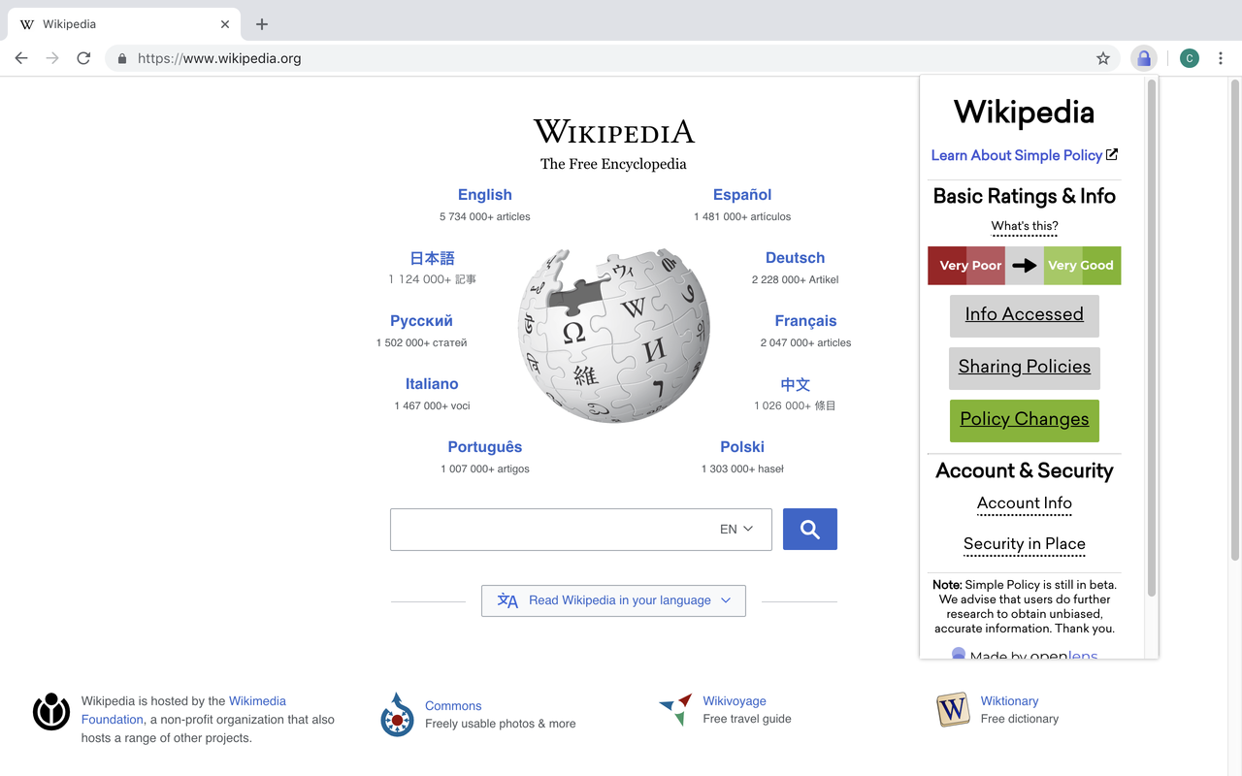Click Learn About Simple Policy link
Viewport: 1242px width, 776px height.
[x=1016, y=155]
